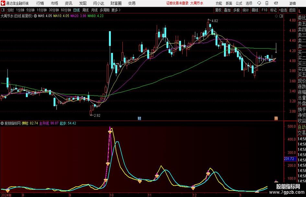Select the 多周期 multi-period tab
Image resolution: width=306 pixels, height=197 pixels.
[x=105, y=10]
